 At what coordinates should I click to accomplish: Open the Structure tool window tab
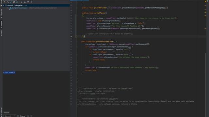coord(1,14)
